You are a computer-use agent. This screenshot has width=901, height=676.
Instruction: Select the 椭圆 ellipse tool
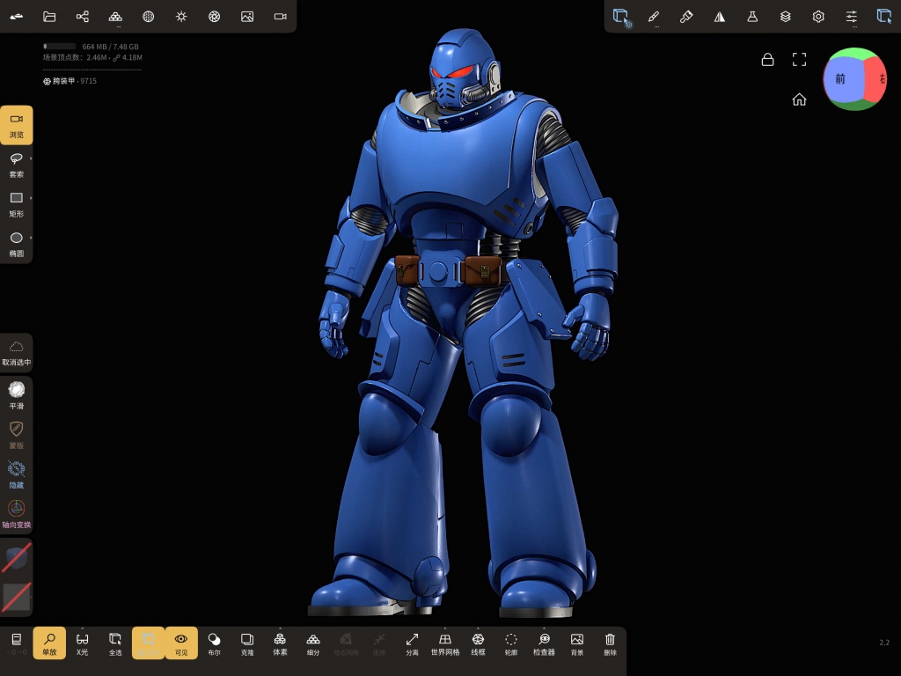click(16, 244)
